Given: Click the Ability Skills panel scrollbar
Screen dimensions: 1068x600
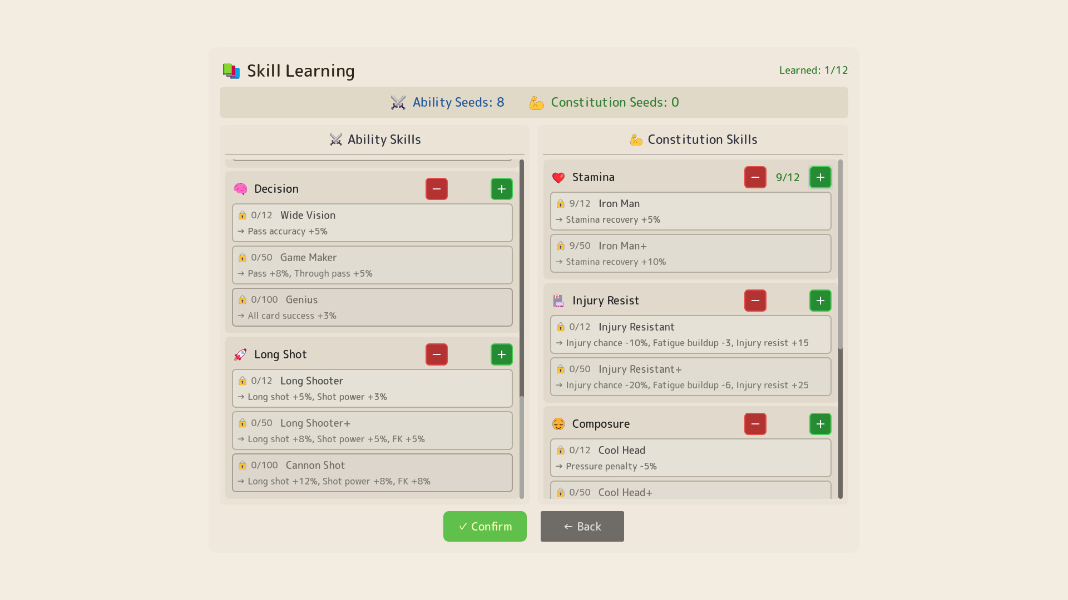Looking at the screenshot, I should click(521, 278).
